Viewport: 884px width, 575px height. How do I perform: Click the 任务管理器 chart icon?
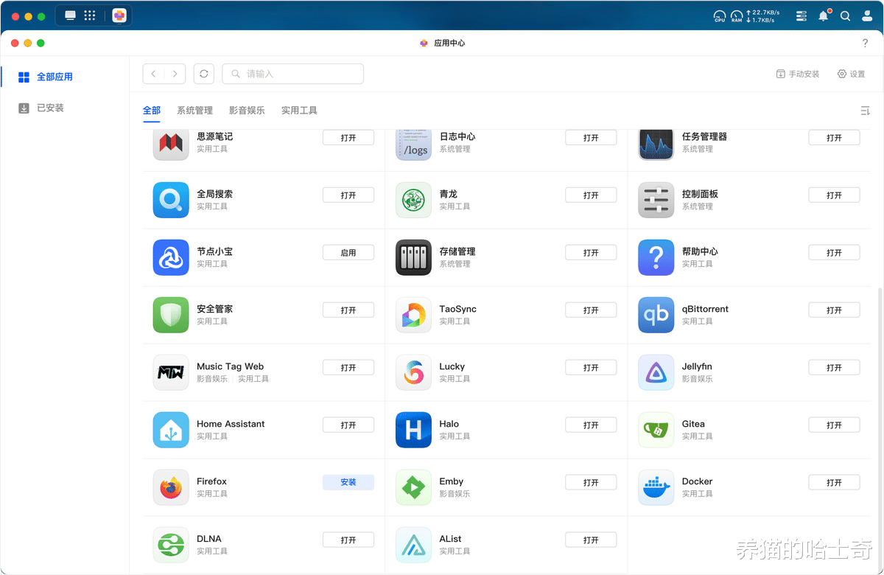(656, 144)
